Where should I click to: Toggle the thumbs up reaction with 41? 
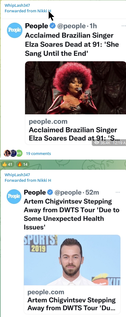tap(7, 165)
